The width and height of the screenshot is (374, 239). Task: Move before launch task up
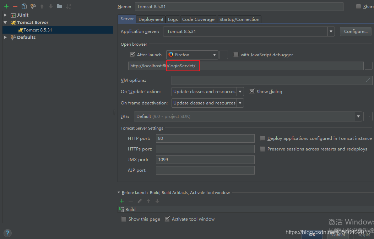pos(148,201)
